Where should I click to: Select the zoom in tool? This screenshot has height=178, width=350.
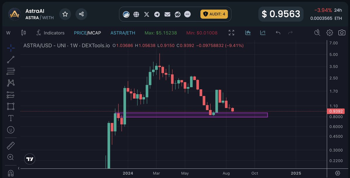[11, 157]
